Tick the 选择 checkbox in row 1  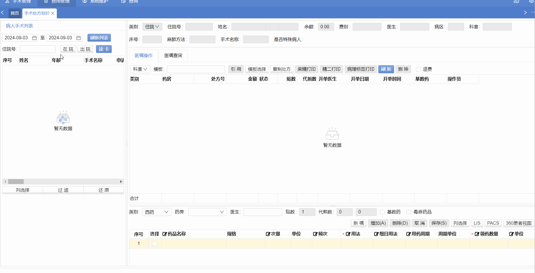point(155,244)
